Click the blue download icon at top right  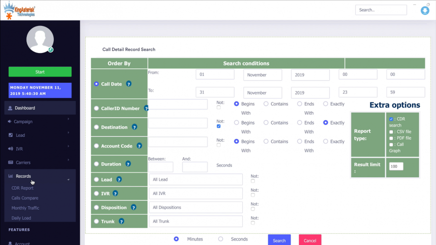[x=425, y=10]
